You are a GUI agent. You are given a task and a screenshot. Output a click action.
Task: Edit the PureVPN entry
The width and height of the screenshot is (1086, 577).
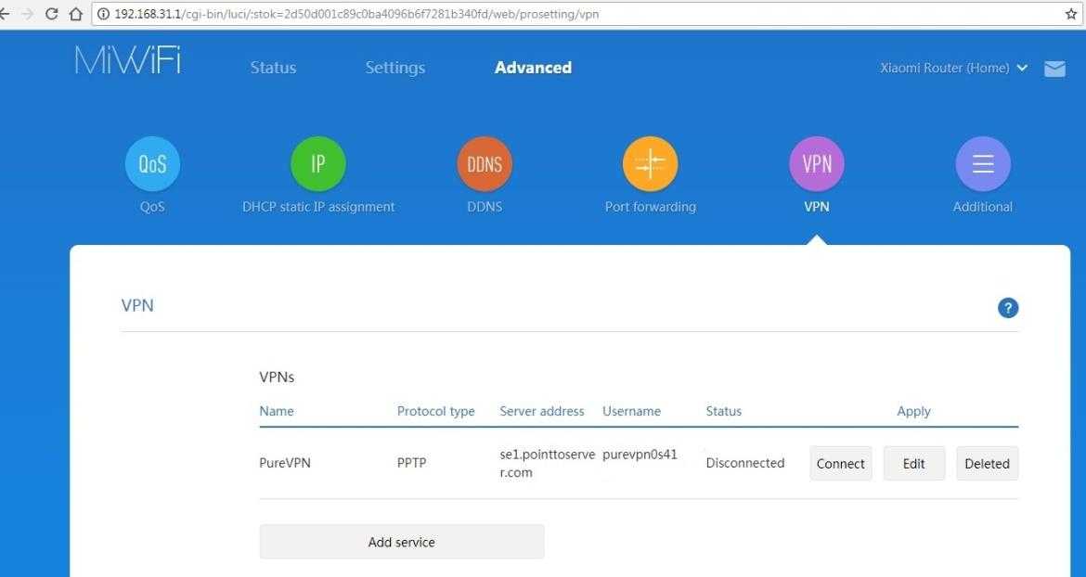click(x=913, y=464)
